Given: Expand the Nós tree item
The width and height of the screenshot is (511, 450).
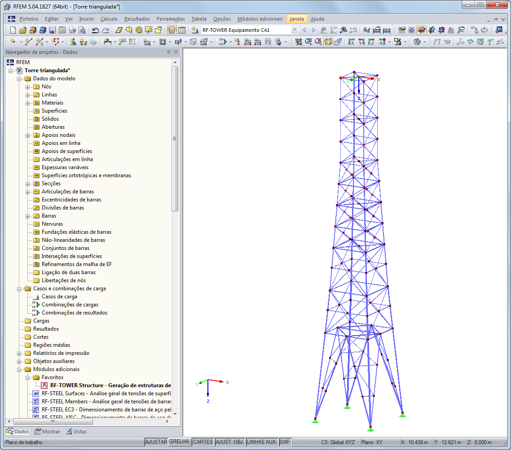Looking at the screenshot, I should [28, 87].
